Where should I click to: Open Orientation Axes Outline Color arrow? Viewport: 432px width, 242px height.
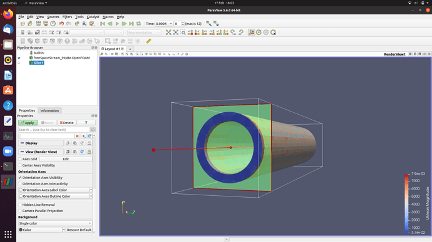(91, 196)
